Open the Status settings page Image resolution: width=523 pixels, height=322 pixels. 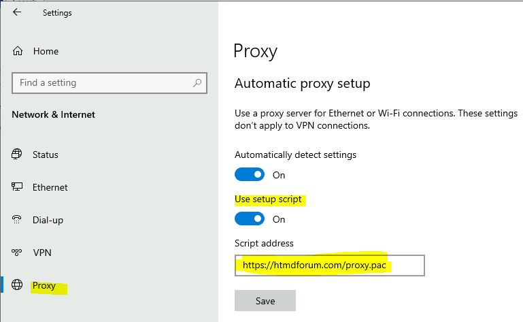click(46, 155)
